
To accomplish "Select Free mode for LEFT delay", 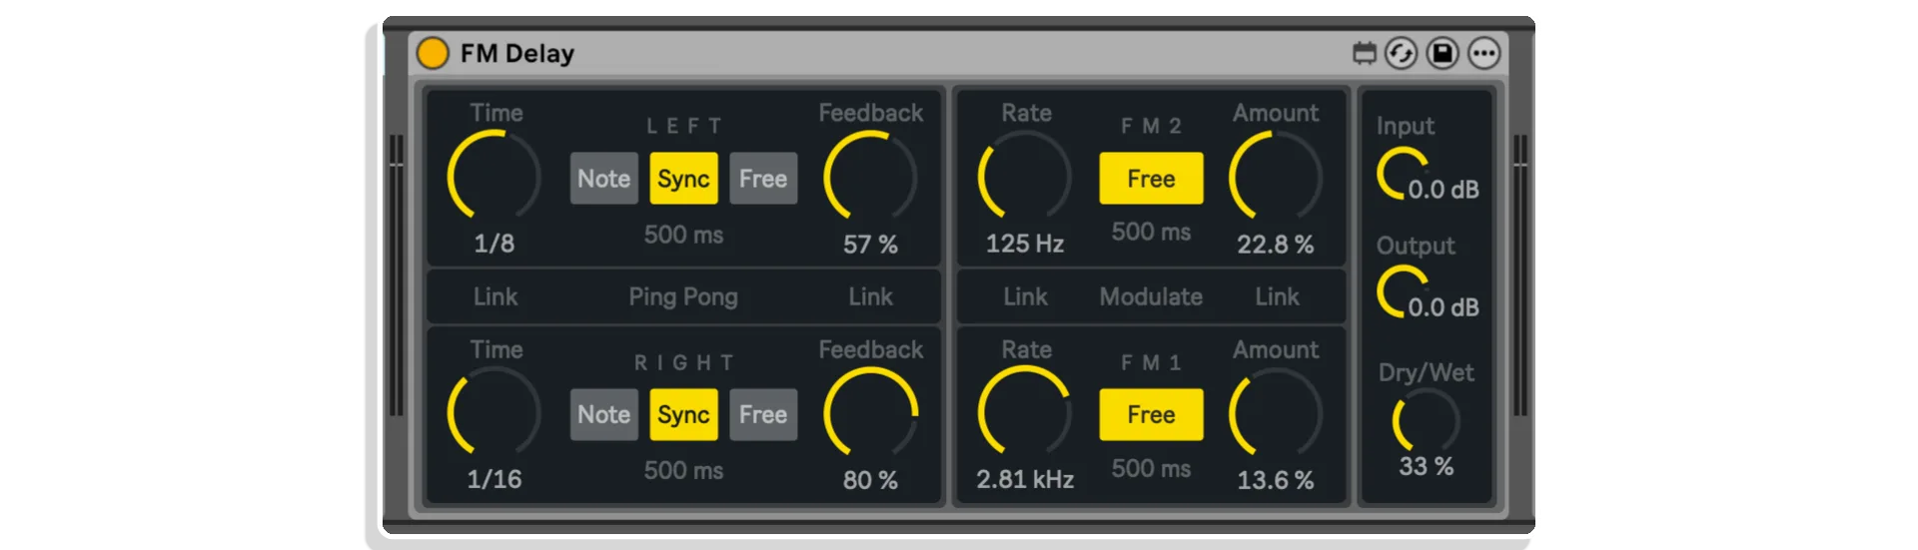I will (x=763, y=179).
